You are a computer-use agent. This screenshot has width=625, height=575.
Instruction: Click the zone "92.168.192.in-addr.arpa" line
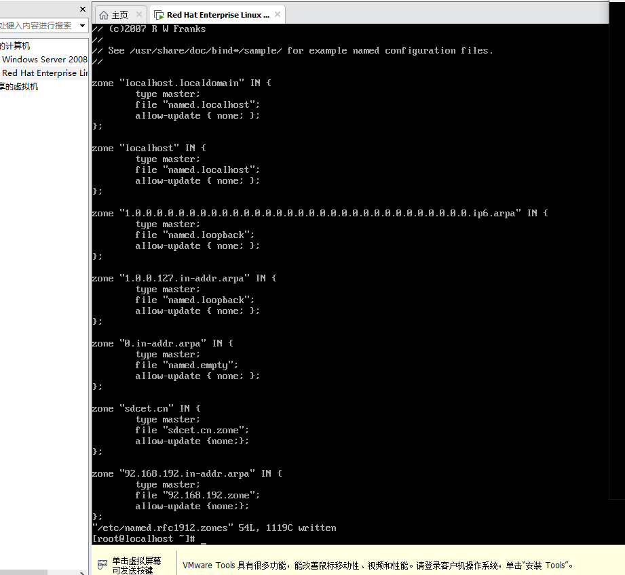pos(187,474)
